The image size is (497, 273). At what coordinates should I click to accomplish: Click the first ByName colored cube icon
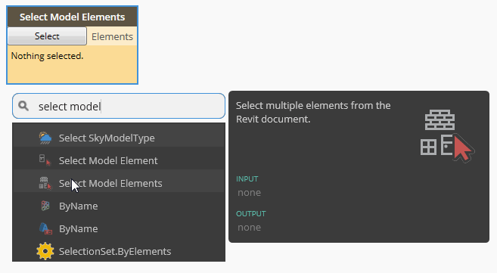45,206
